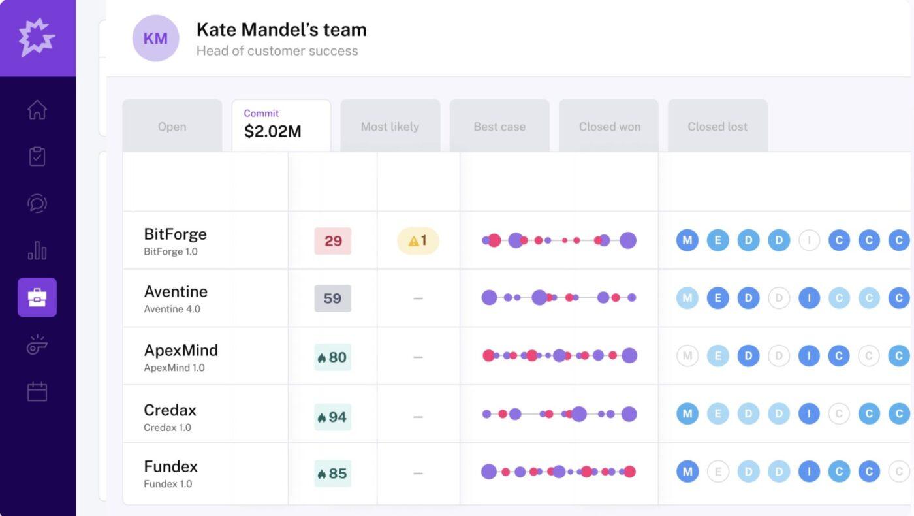The image size is (914, 516).
Task: Select the calendar icon in sidebar
Action: 37,392
